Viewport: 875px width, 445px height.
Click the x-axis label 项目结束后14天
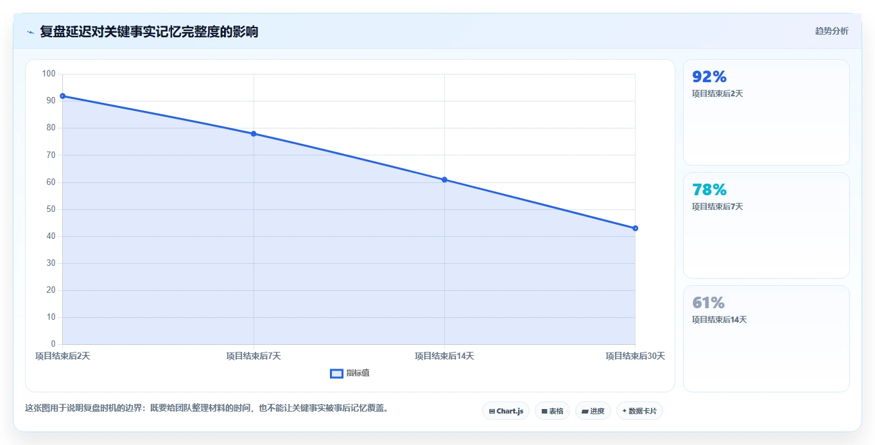tap(444, 356)
